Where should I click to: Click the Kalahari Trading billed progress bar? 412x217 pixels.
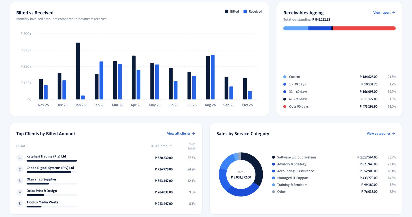point(52,161)
